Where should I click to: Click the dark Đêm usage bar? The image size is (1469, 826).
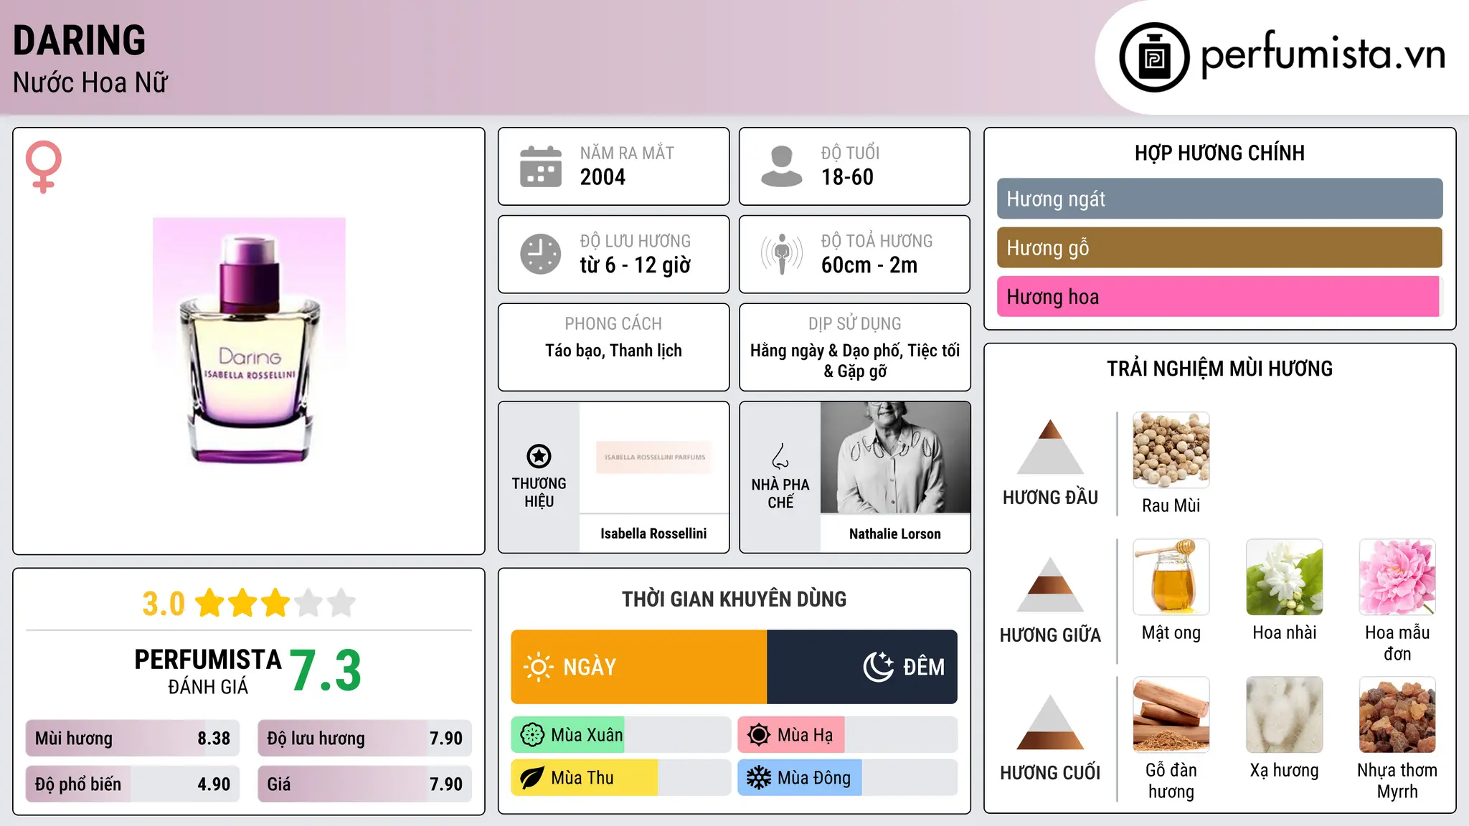(862, 667)
